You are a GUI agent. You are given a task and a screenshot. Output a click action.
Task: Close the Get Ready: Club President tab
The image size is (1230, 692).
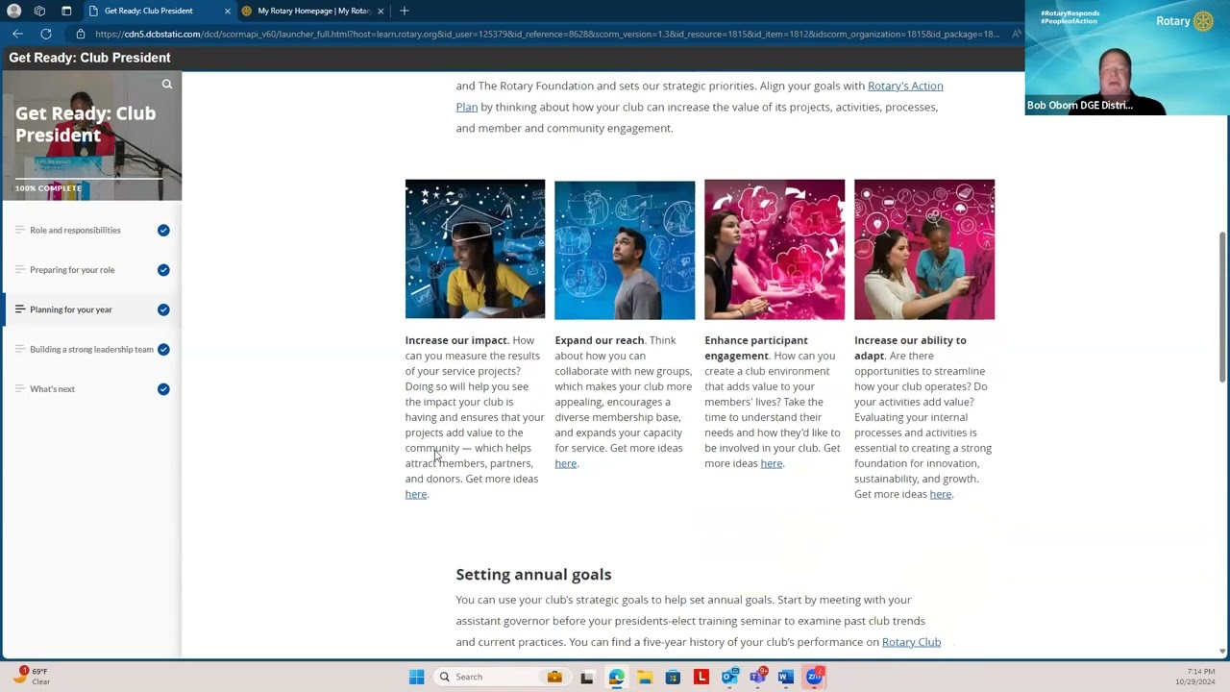228,11
